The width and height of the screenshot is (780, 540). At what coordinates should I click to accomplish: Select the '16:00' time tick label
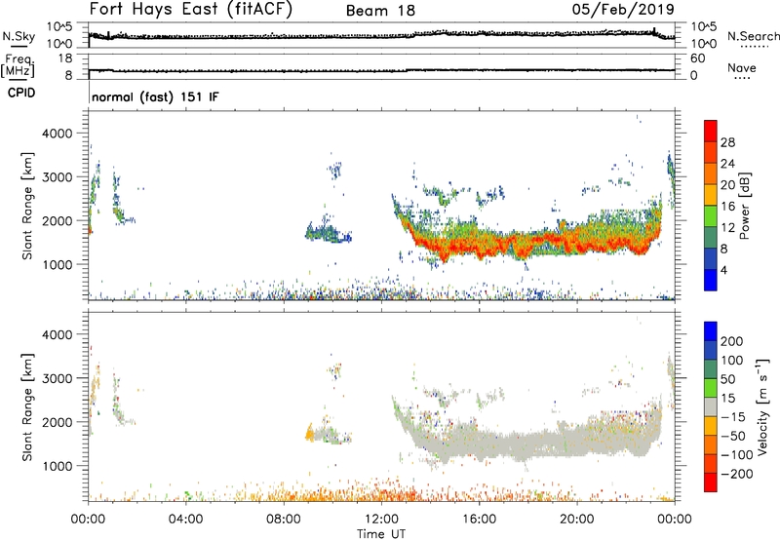click(x=479, y=520)
